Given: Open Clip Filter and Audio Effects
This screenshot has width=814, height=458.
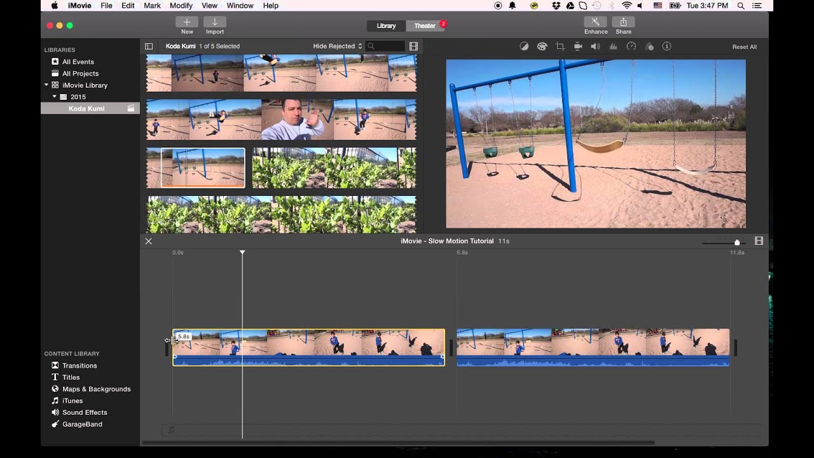Looking at the screenshot, I should [x=649, y=46].
